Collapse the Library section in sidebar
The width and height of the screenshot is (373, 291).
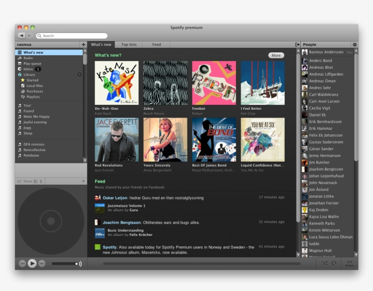coord(79,74)
